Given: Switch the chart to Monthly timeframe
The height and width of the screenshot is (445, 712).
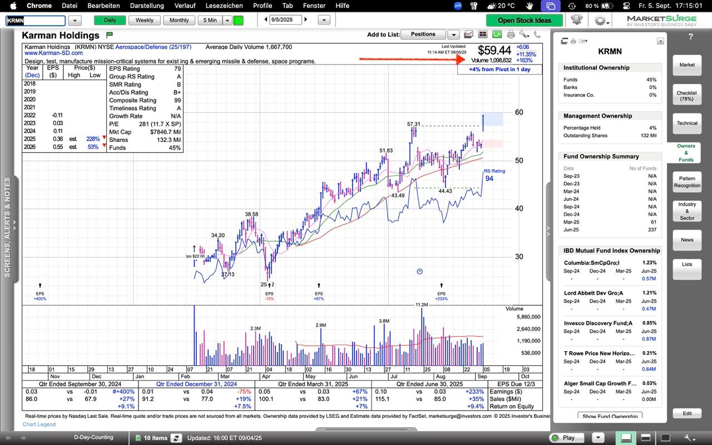Looking at the screenshot, I should click(179, 20).
